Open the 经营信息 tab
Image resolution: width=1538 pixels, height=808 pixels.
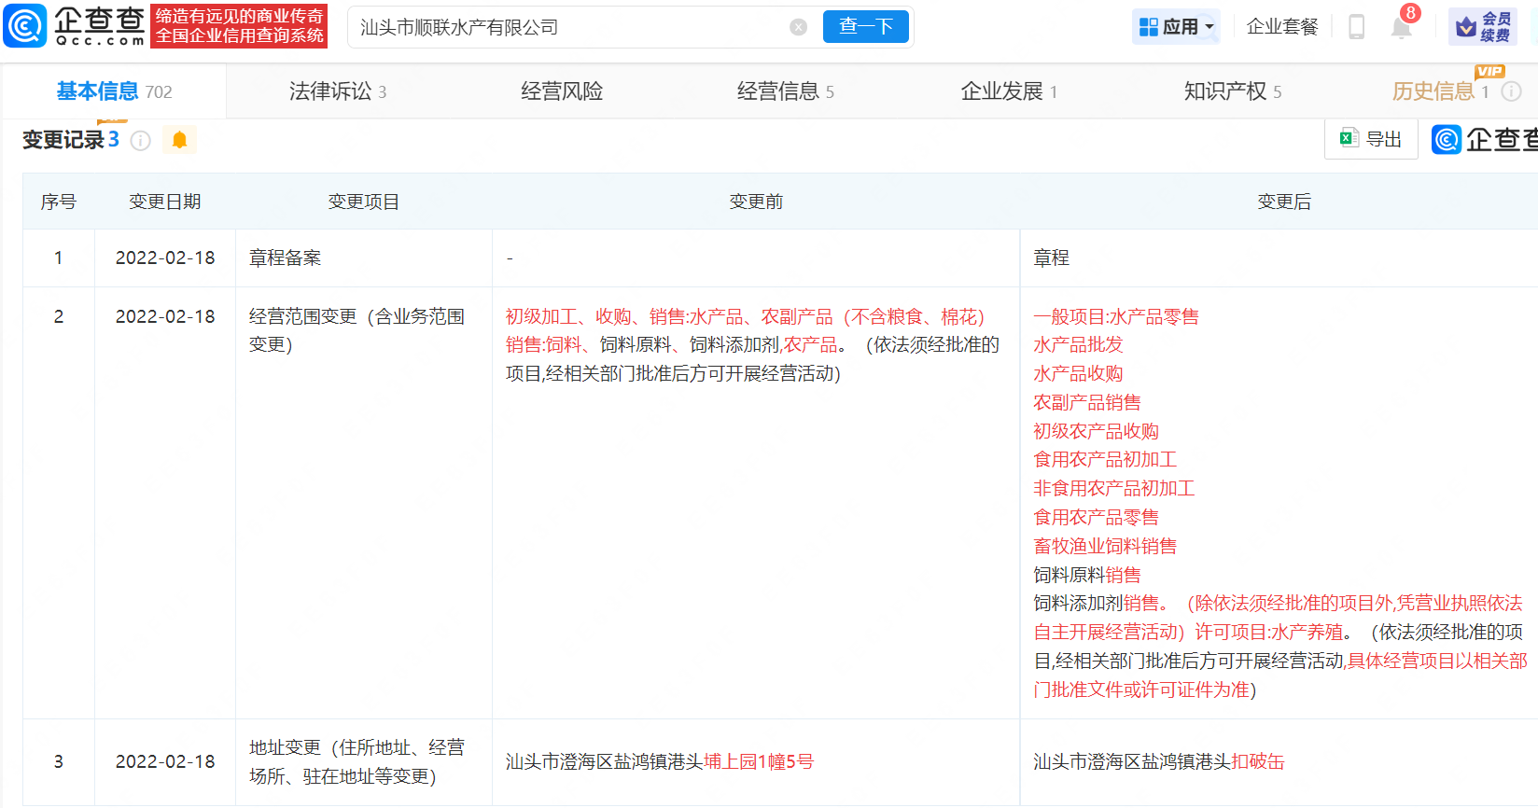(786, 91)
